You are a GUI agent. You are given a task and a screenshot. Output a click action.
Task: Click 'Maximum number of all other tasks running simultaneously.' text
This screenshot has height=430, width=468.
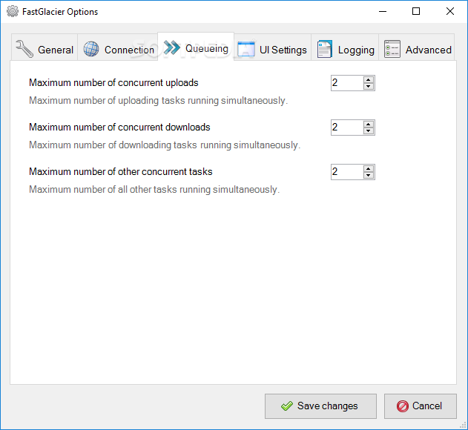154,190
